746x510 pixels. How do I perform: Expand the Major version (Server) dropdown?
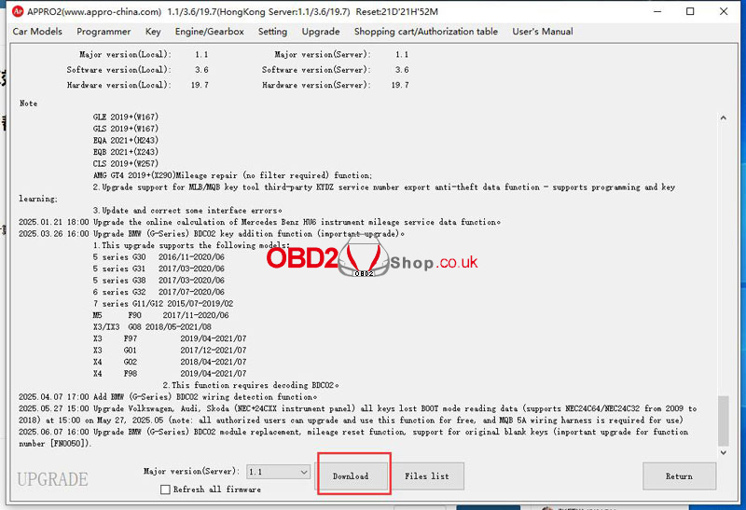pos(302,473)
